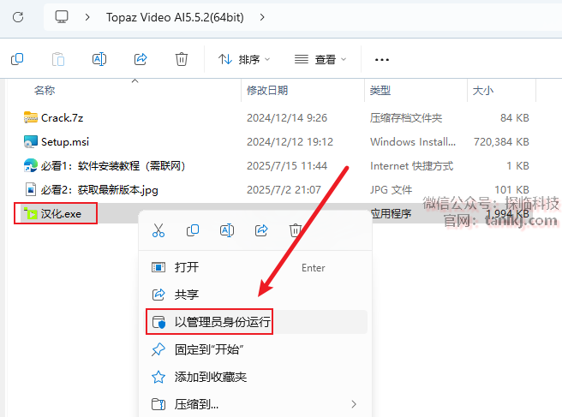Click the Internet 快捷方式 type cell
Viewport: 562px width, 417px height.
tap(411, 166)
